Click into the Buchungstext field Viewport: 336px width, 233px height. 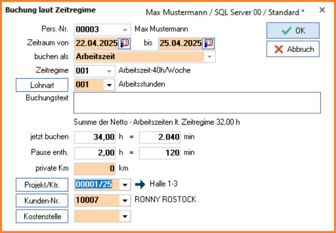click(197, 103)
